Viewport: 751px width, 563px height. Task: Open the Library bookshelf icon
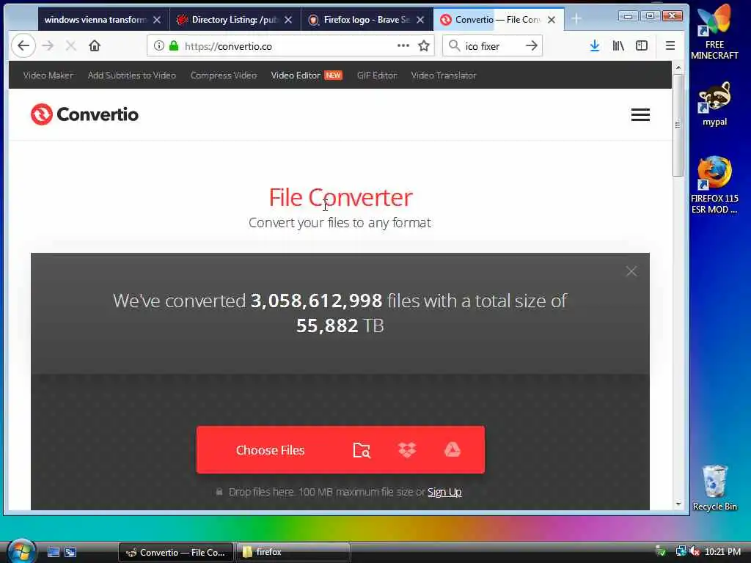(x=618, y=46)
